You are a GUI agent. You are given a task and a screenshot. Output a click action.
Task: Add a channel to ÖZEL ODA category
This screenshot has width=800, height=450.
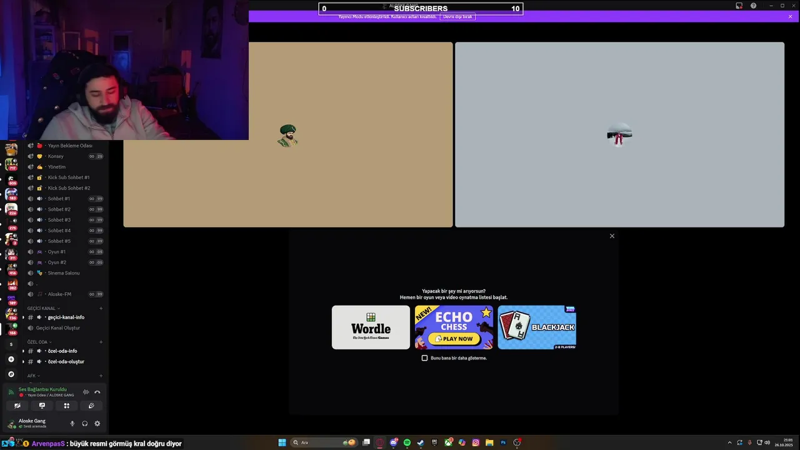(x=101, y=342)
